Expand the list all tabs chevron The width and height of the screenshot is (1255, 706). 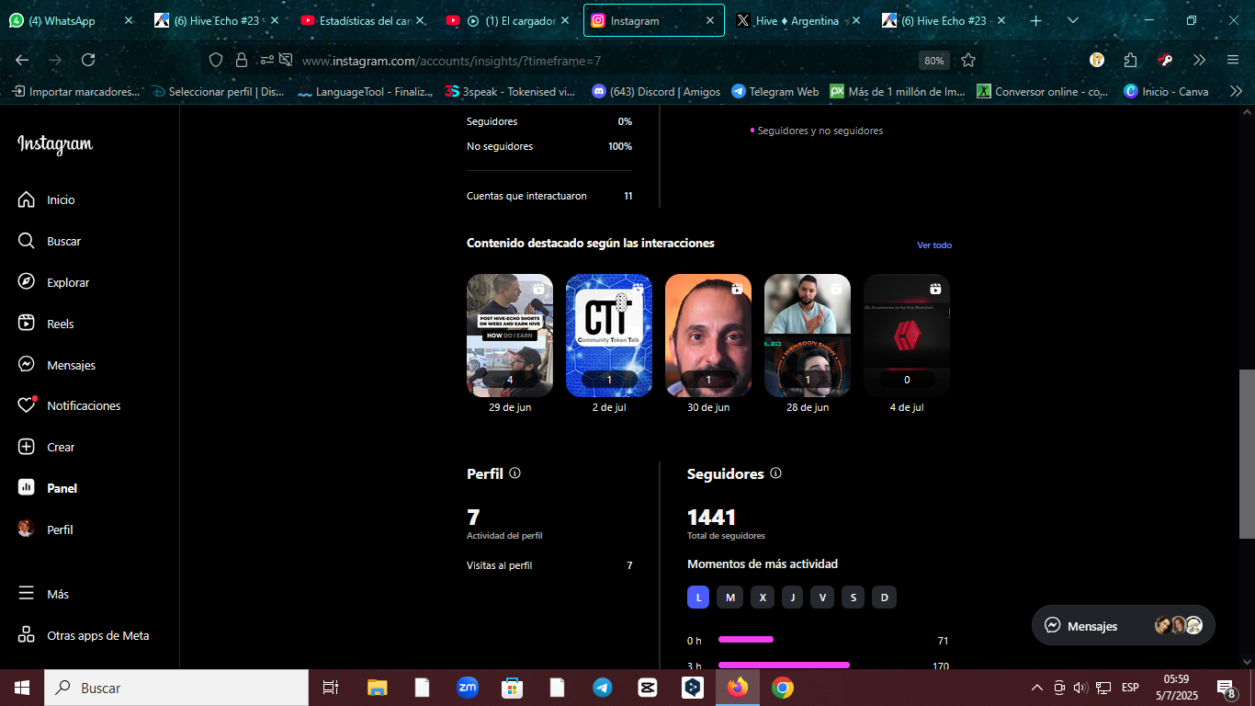(1073, 20)
